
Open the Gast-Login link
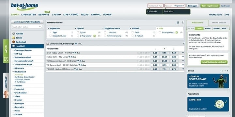tap(226, 6)
